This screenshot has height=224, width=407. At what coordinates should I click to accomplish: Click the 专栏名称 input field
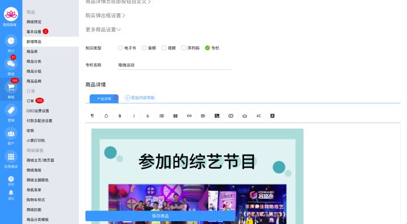coord(175,65)
